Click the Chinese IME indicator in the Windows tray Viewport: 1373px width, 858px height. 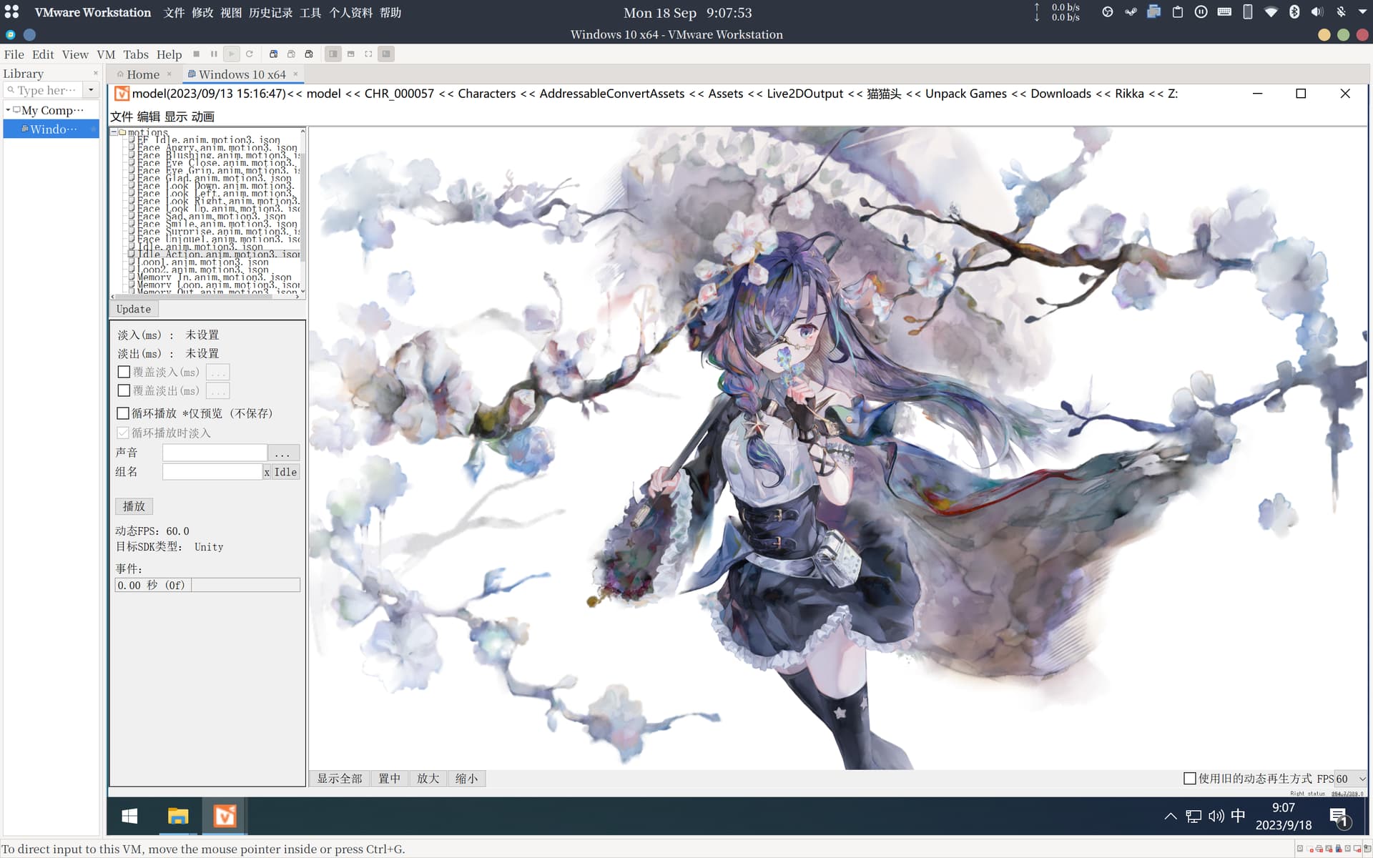(1239, 816)
